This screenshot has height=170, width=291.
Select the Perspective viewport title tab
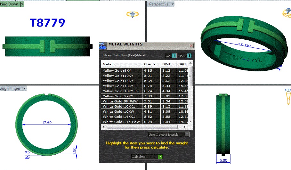coord(158,4)
